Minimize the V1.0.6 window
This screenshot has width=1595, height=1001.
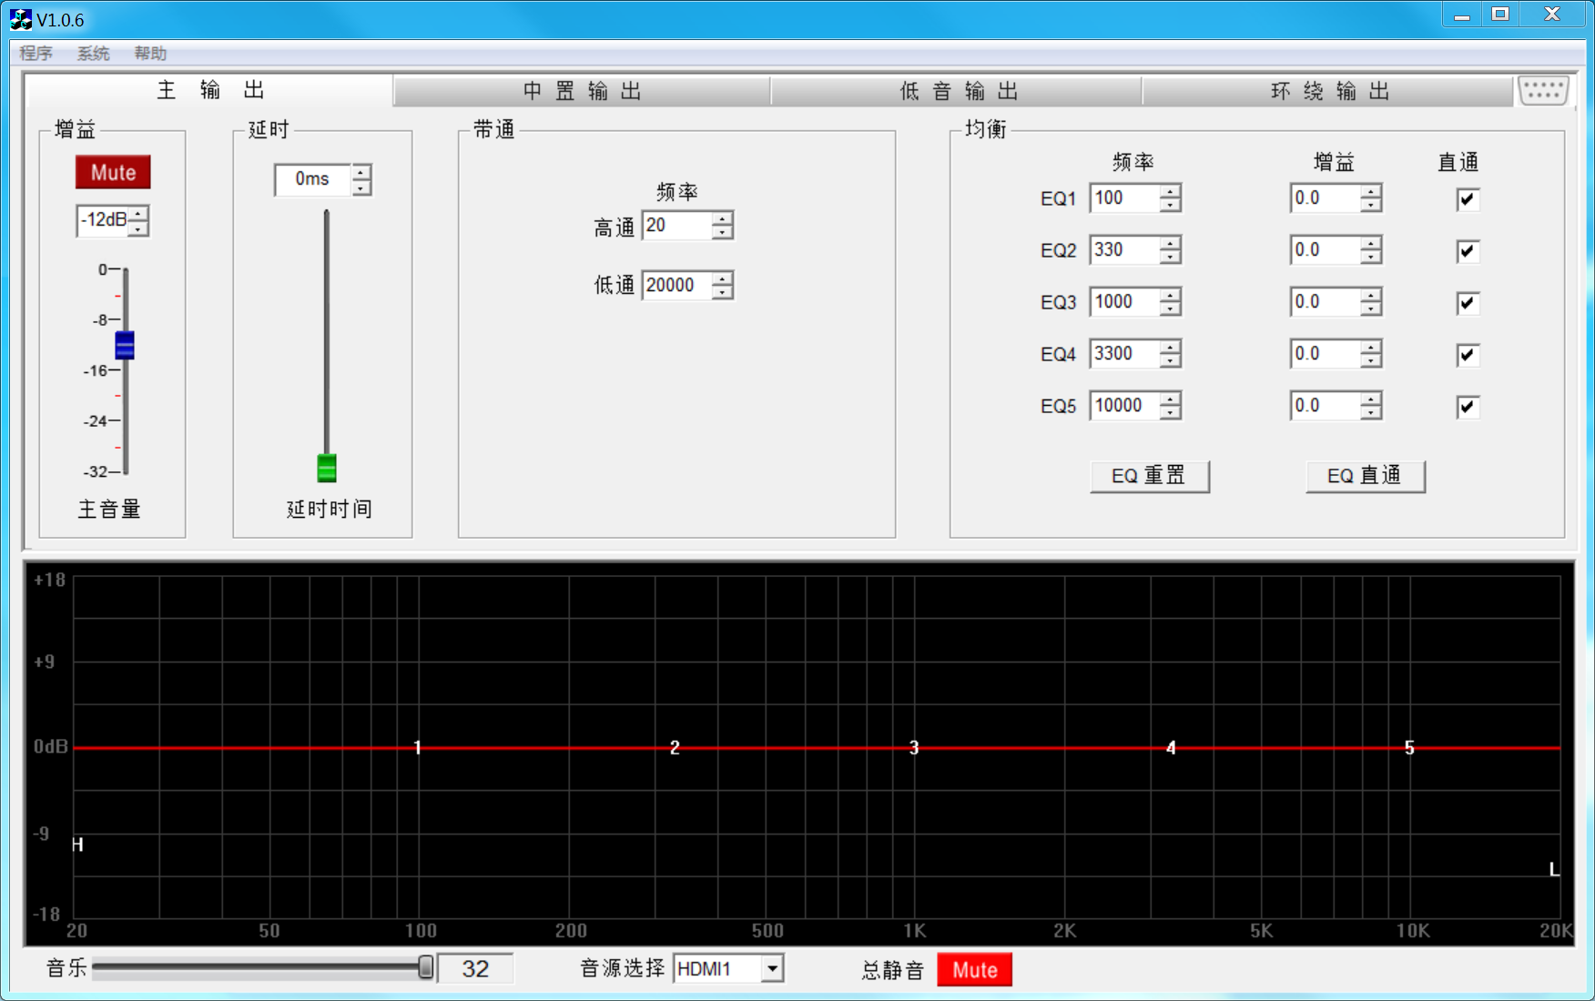1462,15
